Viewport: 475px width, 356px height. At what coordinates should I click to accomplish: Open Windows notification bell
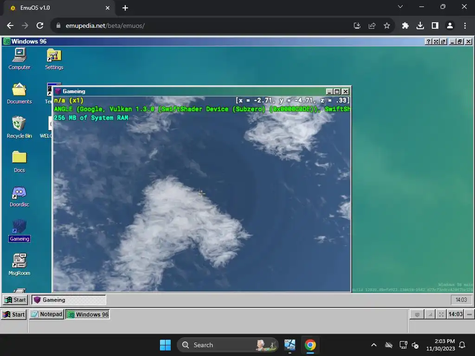click(462, 345)
